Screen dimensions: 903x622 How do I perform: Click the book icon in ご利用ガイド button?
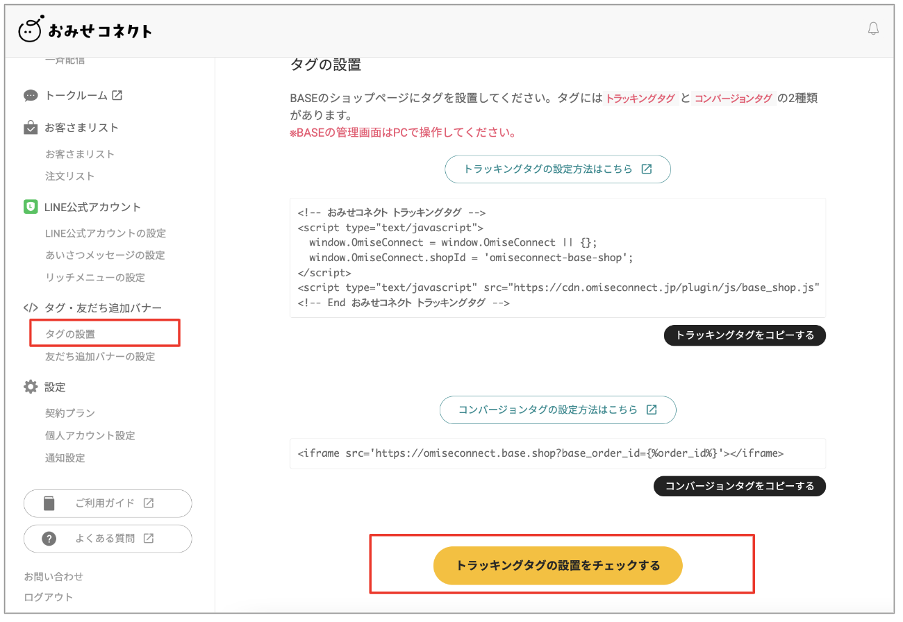(x=49, y=503)
